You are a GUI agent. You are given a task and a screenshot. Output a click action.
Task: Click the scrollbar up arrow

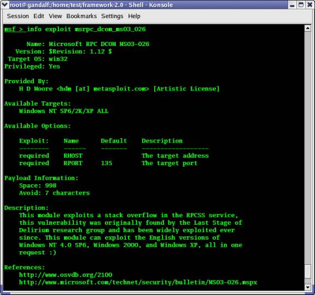[x=307, y=28]
